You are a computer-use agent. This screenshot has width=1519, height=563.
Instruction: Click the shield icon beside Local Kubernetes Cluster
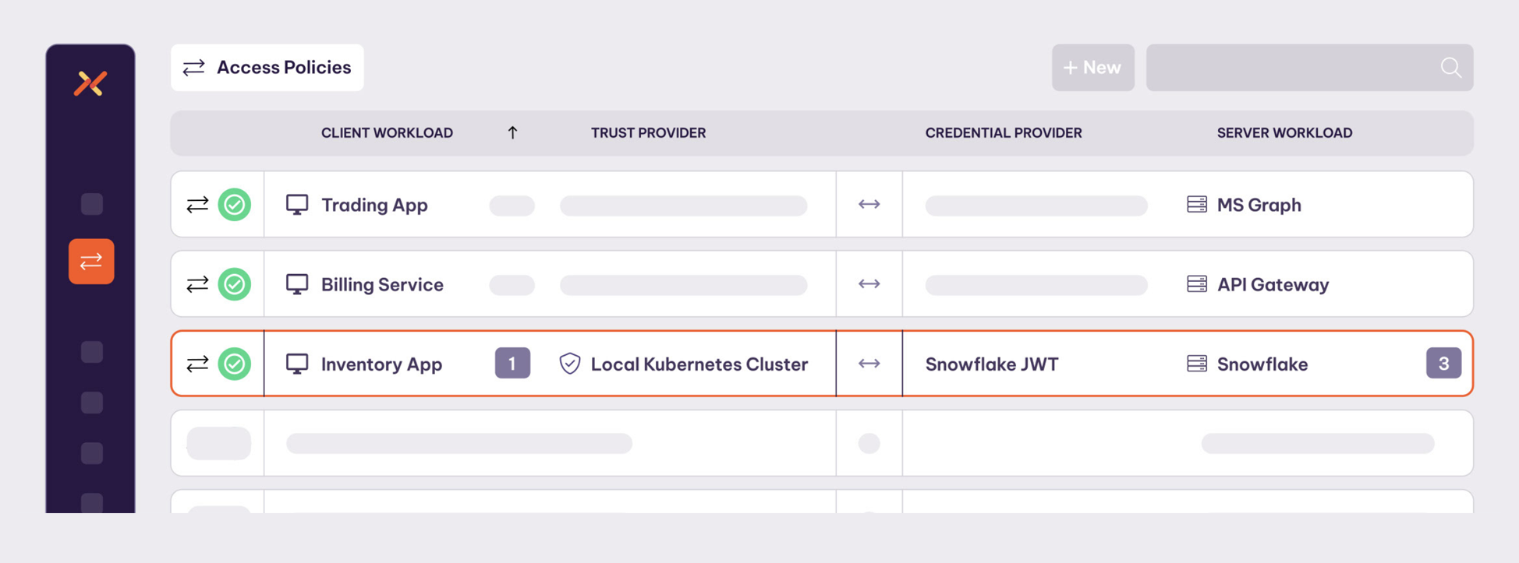tap(570, 364)
